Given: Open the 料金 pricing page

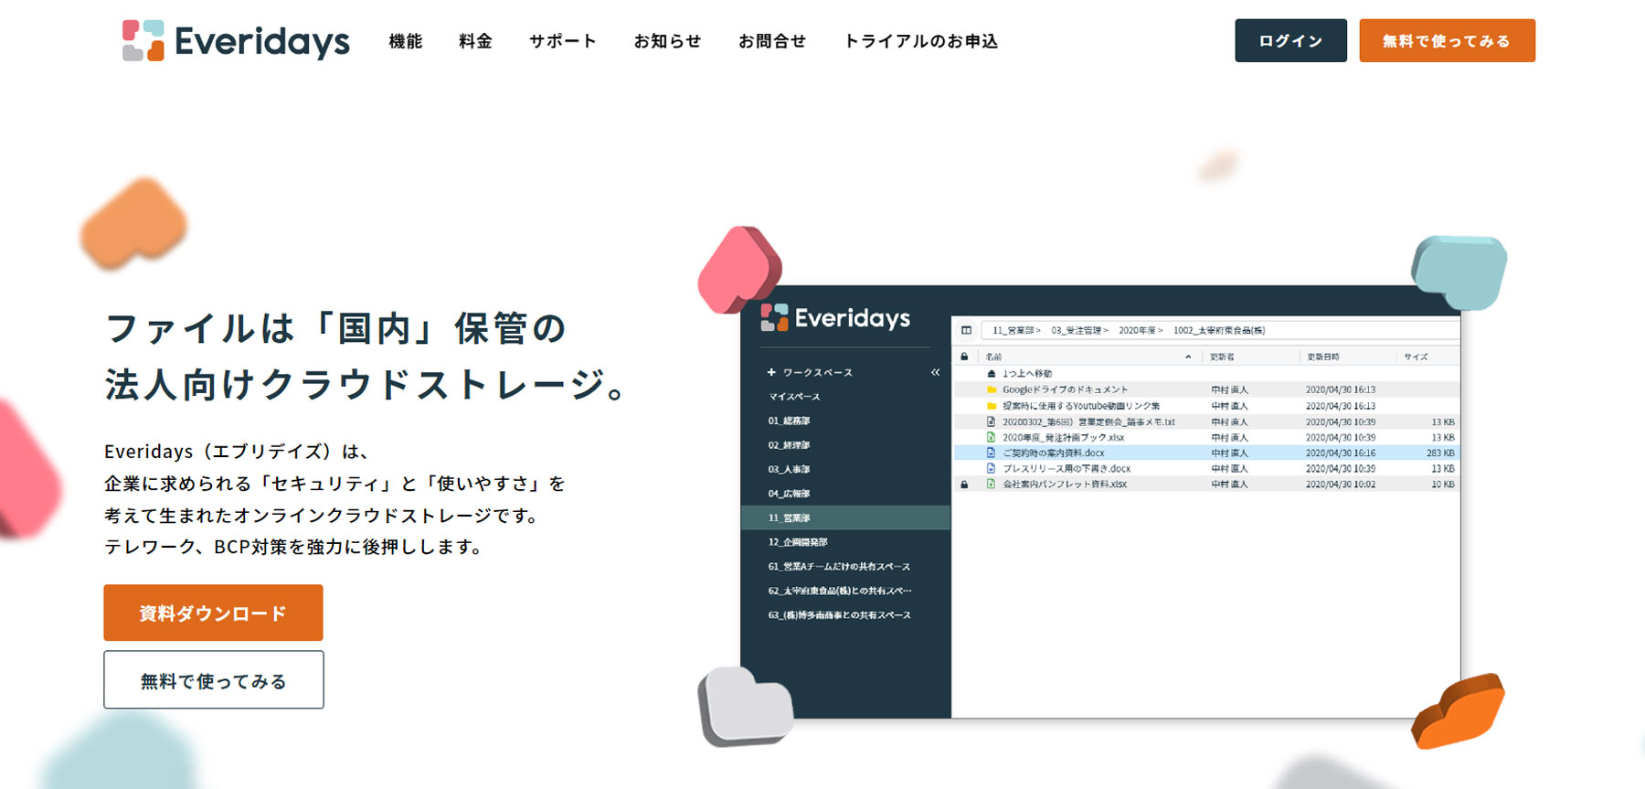Looking at the screenshot, I should tap(475, 41).
